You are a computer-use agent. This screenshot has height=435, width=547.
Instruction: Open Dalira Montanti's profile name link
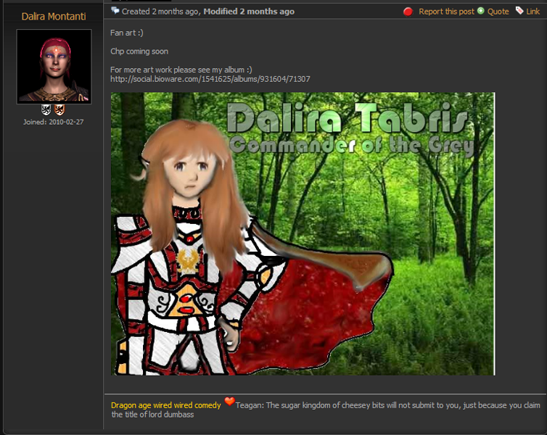54,17
